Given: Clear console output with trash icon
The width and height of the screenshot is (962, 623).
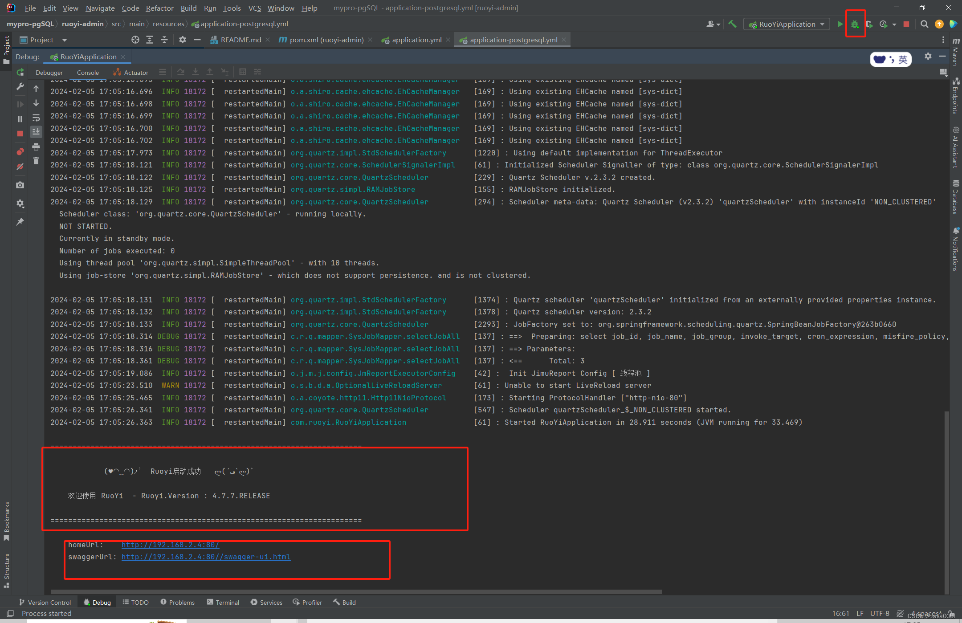Looking at the screenshot, I should [x=36, y=161].
